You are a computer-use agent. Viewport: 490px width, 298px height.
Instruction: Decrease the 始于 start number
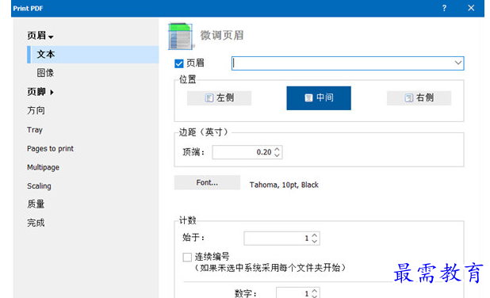(315, 241)
